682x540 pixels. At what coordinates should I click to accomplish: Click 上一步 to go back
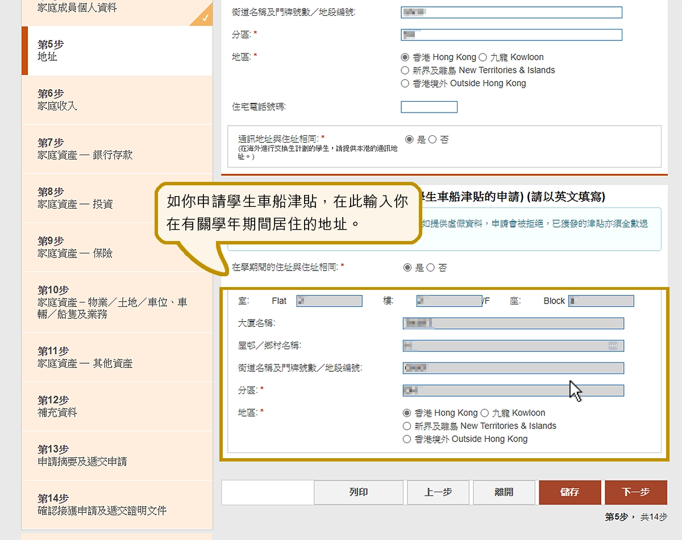(438, 492)
